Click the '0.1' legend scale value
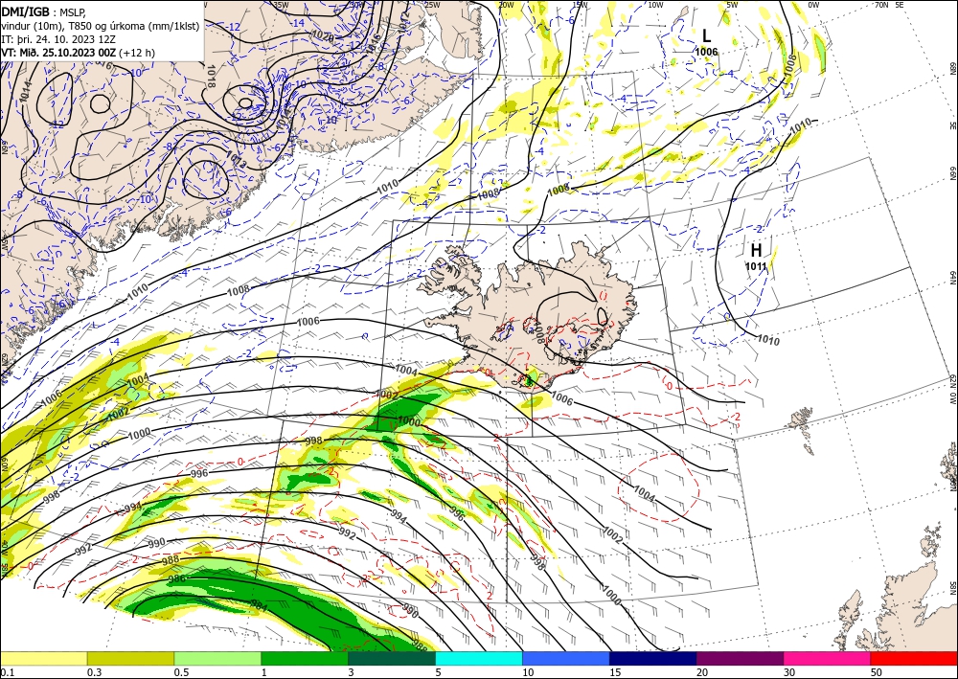 [x=7, y=672]
